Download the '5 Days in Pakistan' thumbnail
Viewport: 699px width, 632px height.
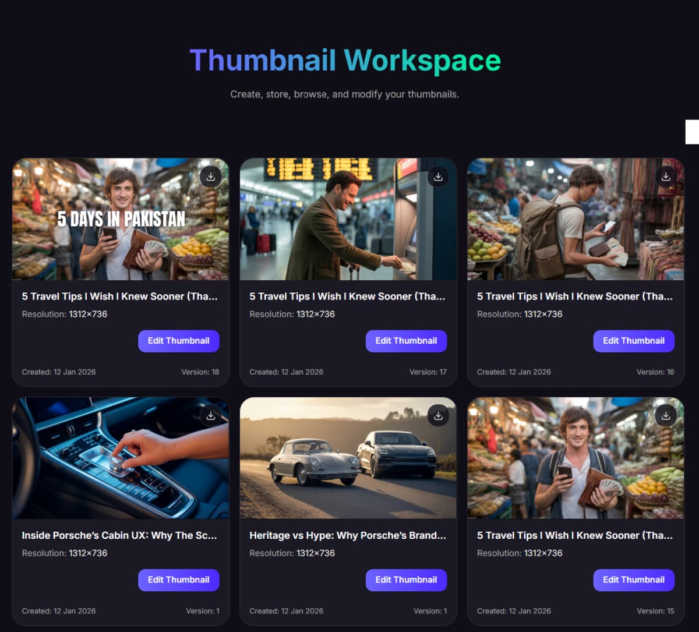pyautogui.click(x=210, y=176)
